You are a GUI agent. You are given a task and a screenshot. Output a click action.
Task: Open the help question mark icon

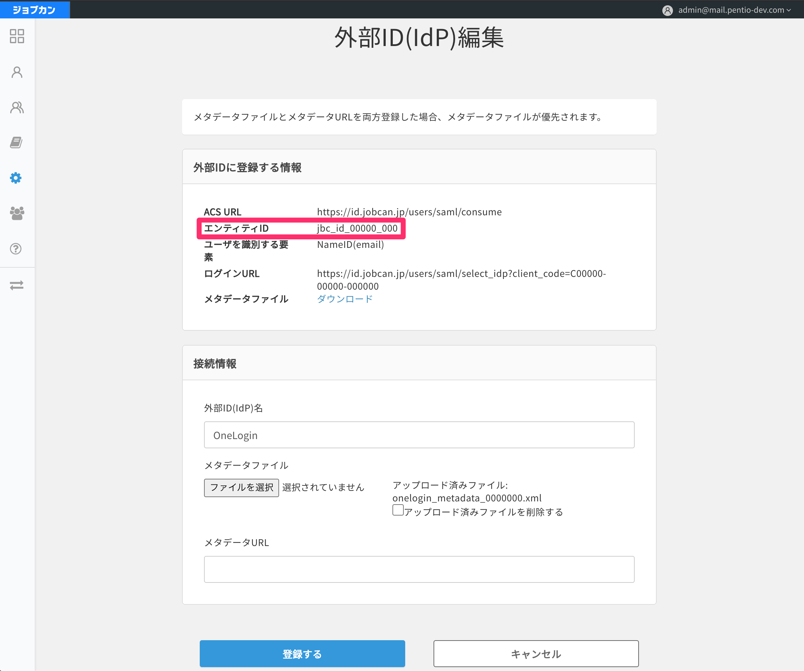(x=16, y=249)
